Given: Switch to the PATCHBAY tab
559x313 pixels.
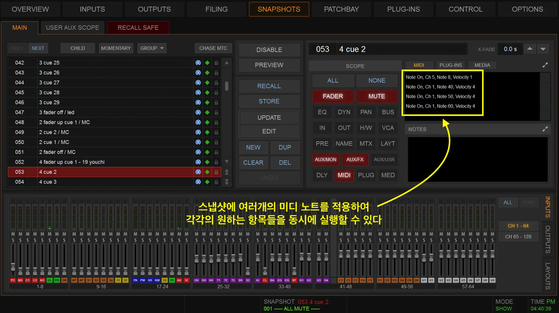Looking at the screenshot, I should point(341,9).
